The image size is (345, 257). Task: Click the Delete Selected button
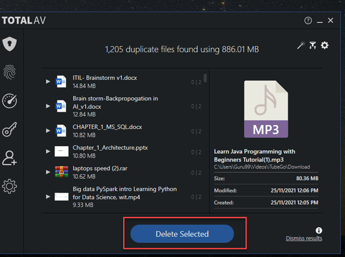click(x=182, y=234)
